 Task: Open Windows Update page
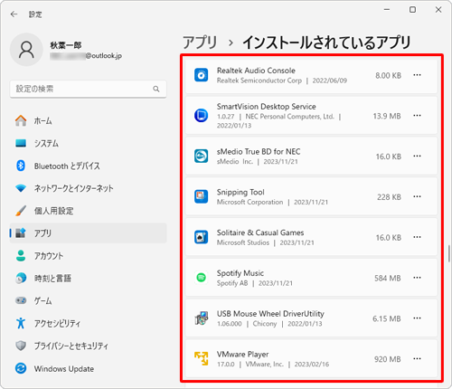pyautogui.click(x=88, y=368)
